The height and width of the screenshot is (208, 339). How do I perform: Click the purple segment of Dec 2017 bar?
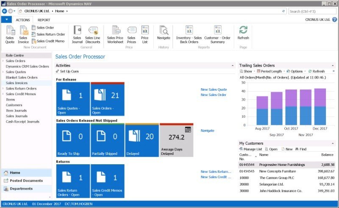pyautogui.click(x=320, y=98)
